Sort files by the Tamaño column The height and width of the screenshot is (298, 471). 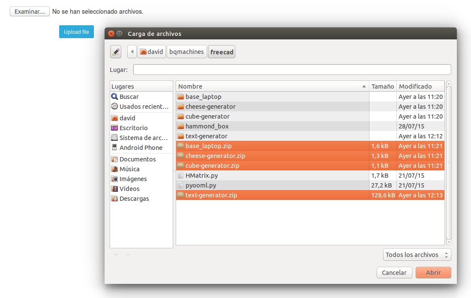(383, 86)
